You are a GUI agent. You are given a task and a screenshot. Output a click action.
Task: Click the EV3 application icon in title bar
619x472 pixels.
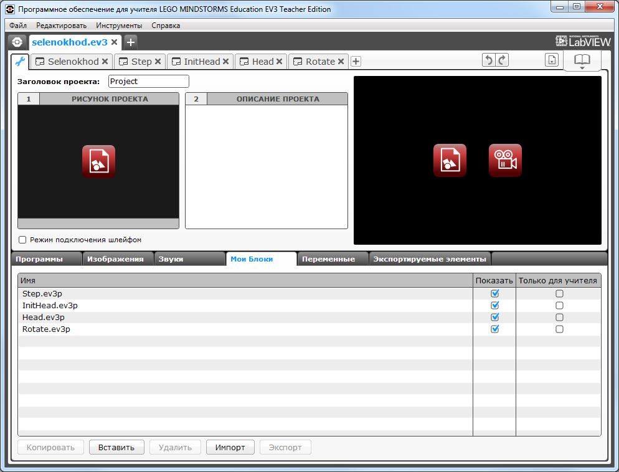point(10,9)
